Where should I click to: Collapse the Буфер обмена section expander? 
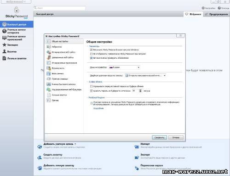87,82
